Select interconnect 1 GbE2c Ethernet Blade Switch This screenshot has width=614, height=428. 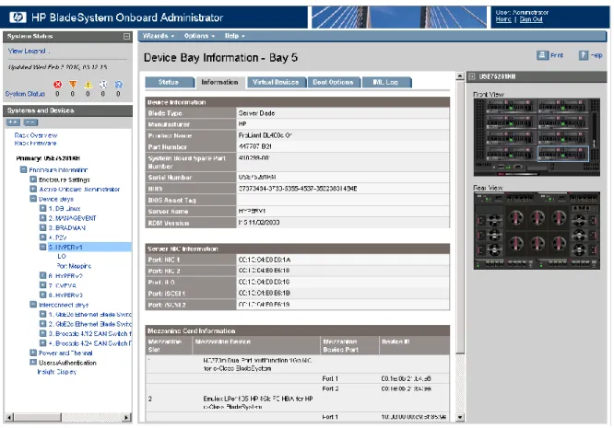[89, 314]
